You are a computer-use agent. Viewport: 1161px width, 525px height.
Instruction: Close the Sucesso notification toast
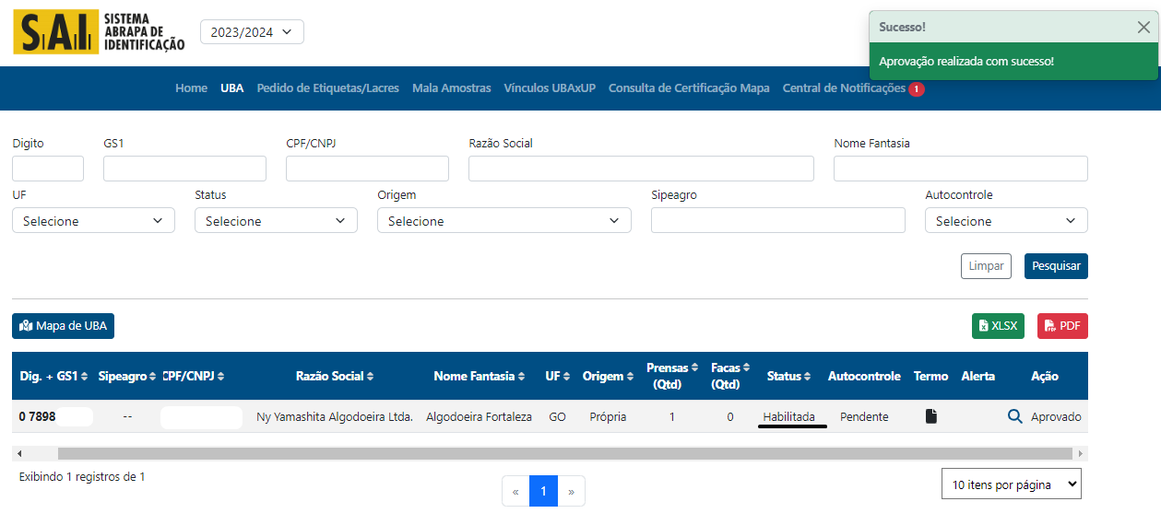point(1143,27)
